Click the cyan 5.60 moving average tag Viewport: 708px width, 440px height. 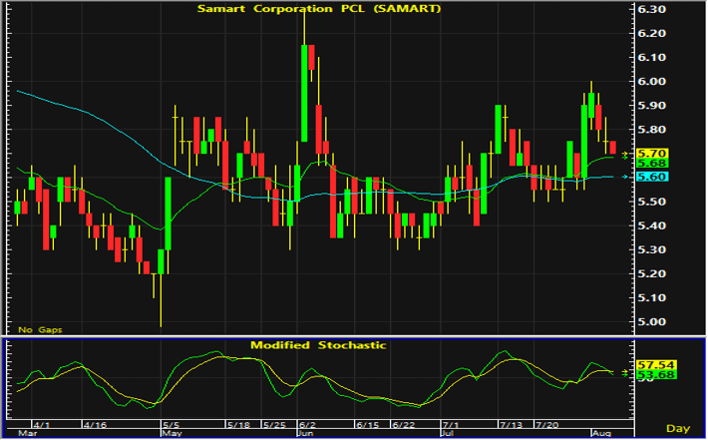(x=651, y=177)
